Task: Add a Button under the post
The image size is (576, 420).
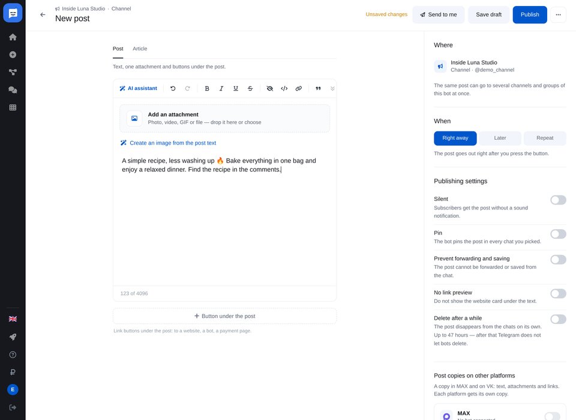Action: 224,316
